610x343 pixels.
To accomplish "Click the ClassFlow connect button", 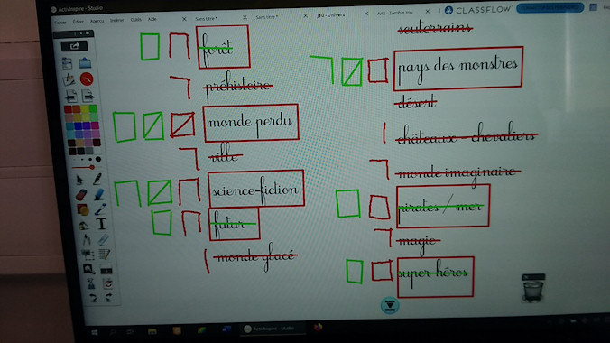I will (550, 8).
